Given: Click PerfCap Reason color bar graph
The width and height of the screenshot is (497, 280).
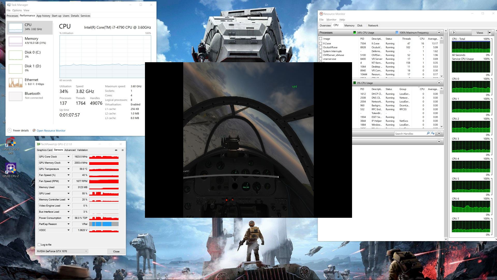Looking at the screenshot, I should click(104, 224).
